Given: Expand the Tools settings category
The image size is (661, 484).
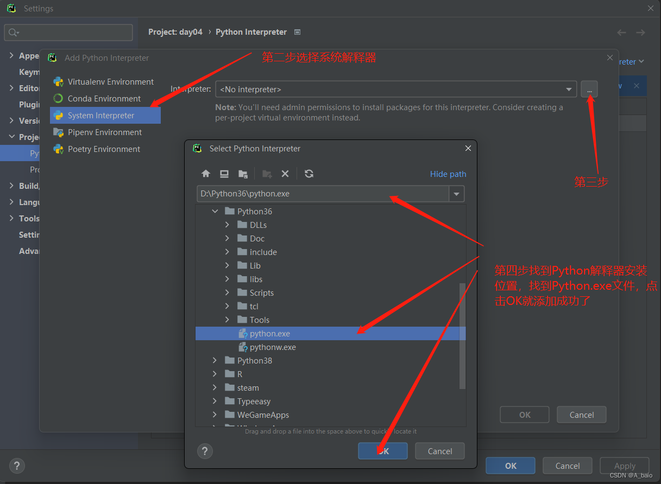Looking at the screenshot, I should pos(12,218).
